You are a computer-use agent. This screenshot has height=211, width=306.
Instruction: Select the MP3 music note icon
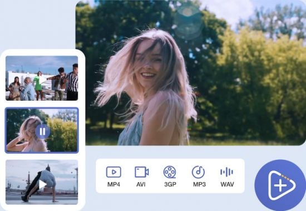[x=198, y=172]
